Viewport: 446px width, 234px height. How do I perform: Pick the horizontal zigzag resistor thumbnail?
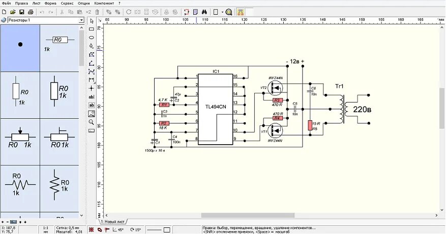(20, 188)
